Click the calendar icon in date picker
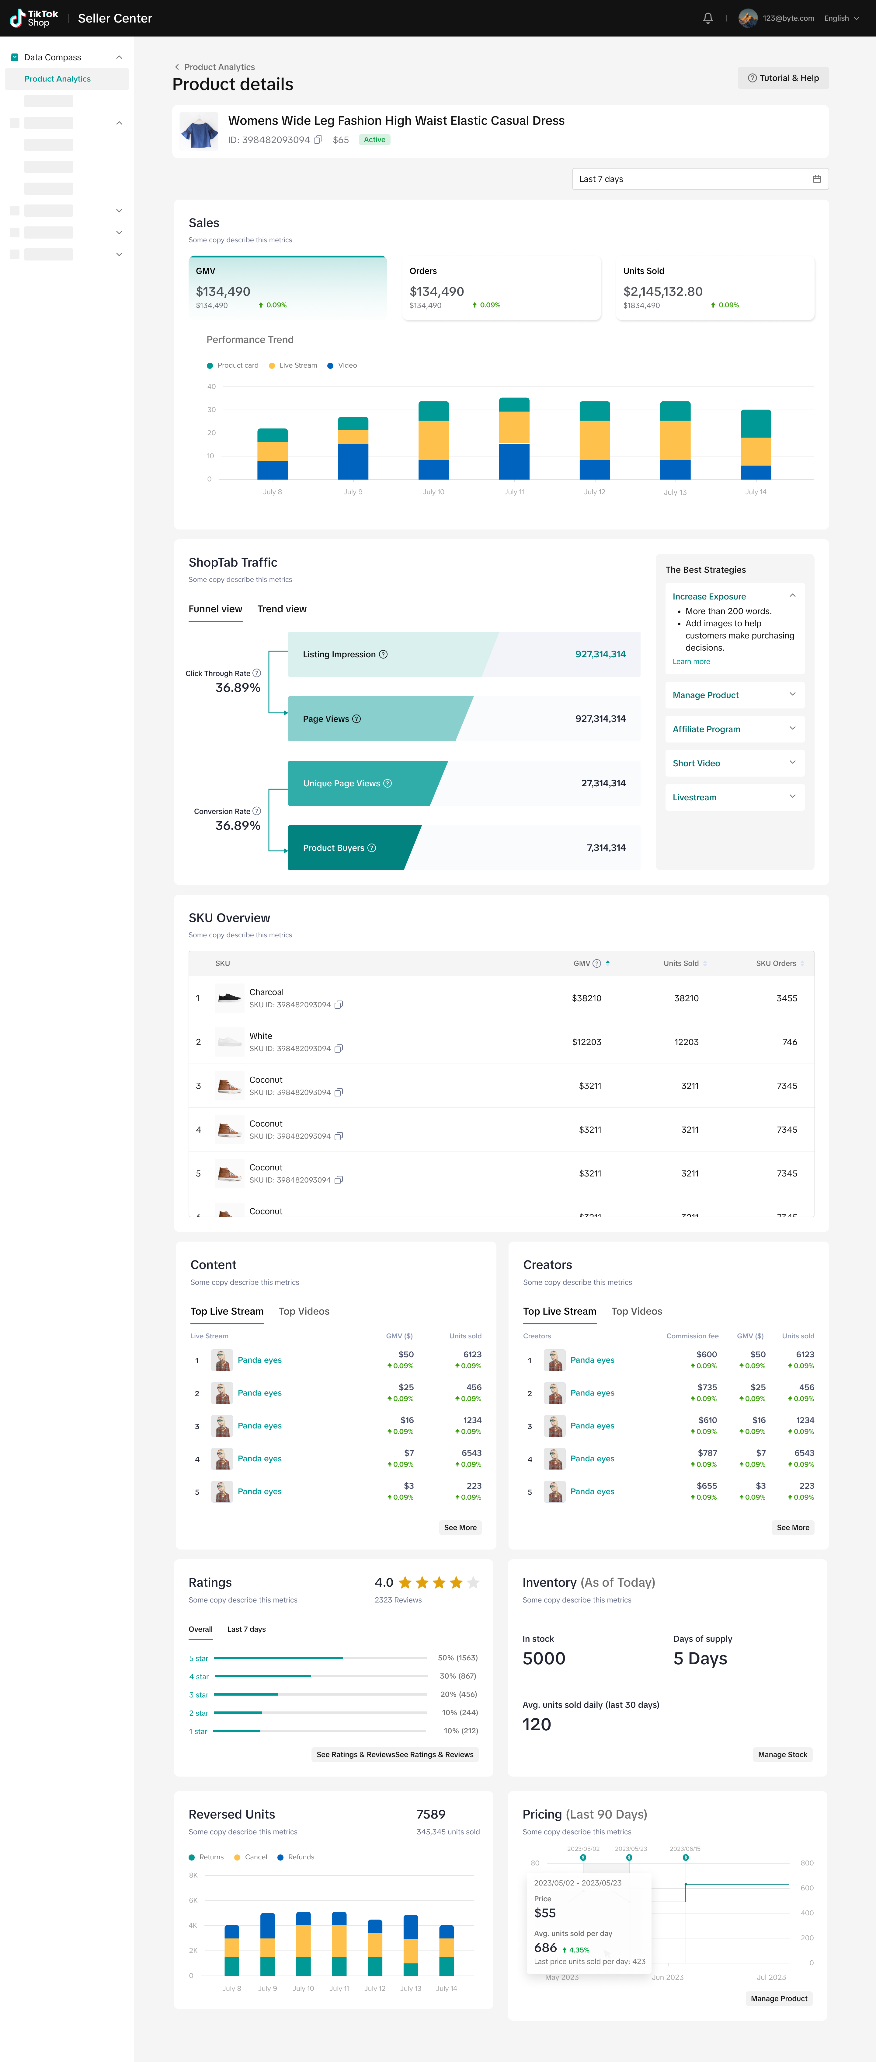The height and width of the screenshot is (2062, 876). (816, 179)
